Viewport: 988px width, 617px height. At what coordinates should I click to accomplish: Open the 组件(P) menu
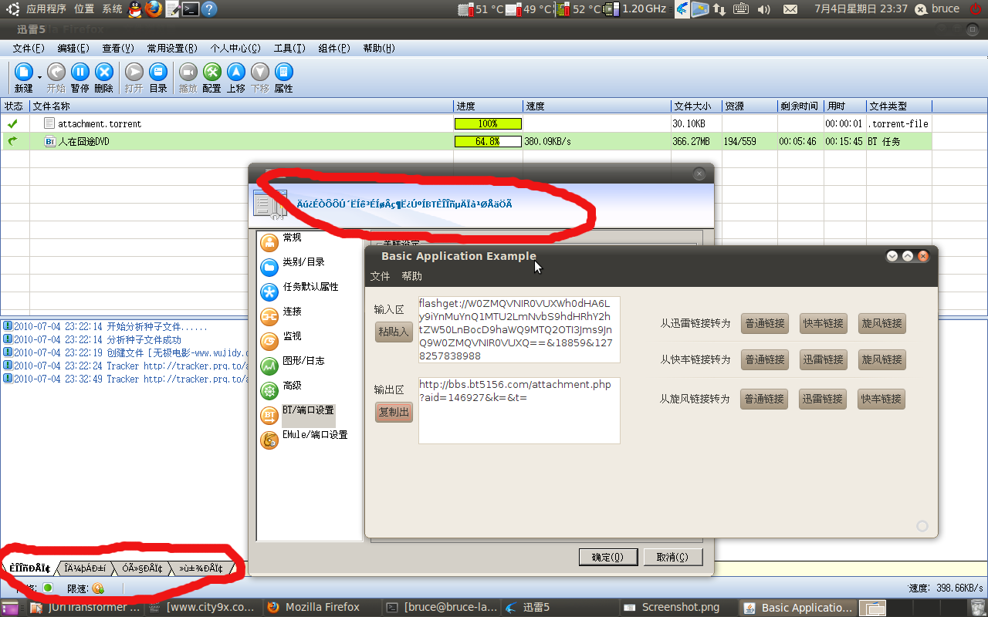click(334, 48)
